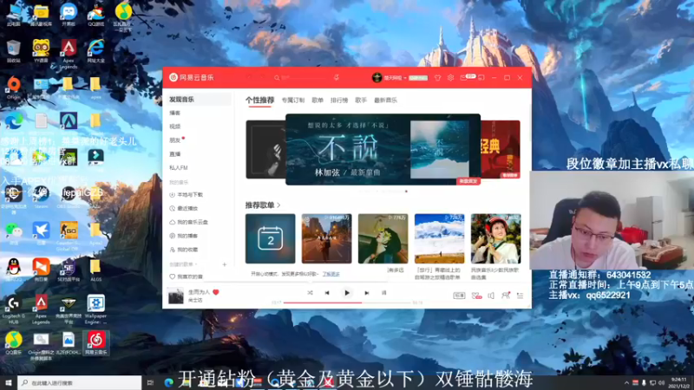Open the snowy mountain 旅行 playlist cover

pos(440,239)
